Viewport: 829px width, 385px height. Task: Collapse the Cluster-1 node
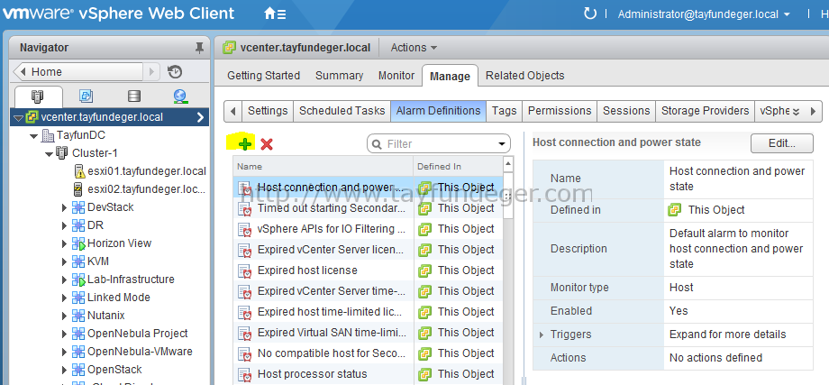pyautogui.click(x=50, y=154)
